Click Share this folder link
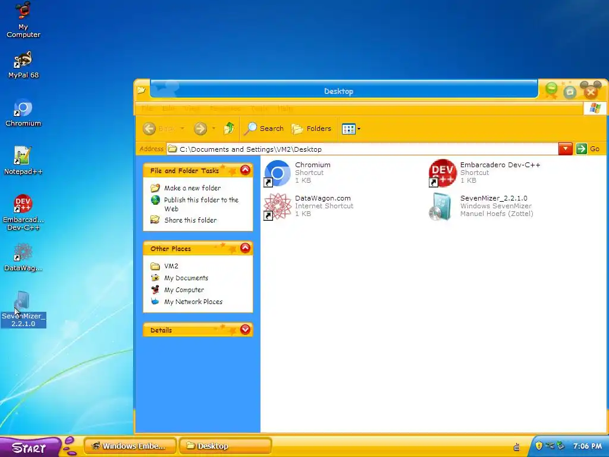Viewport: 609px width, 457px height. 190,220
